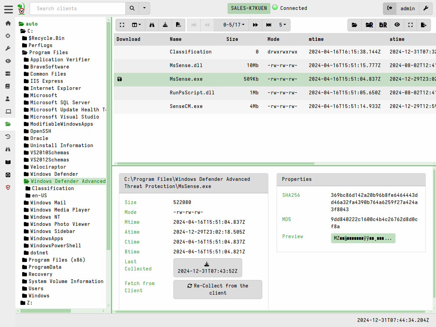Refresh this directory folder-open icon
Viewport: 436px width, 327px height.
click(355, 25)
